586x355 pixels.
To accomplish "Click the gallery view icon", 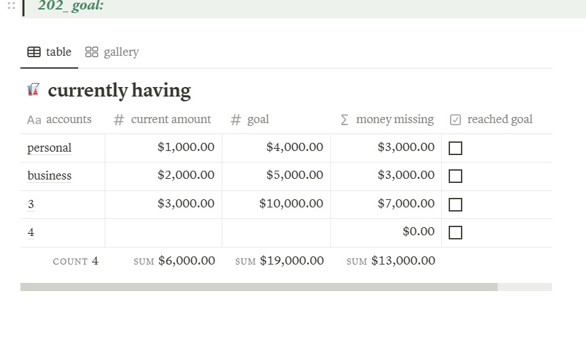I will pyautogui.click(x=92, y=52).
